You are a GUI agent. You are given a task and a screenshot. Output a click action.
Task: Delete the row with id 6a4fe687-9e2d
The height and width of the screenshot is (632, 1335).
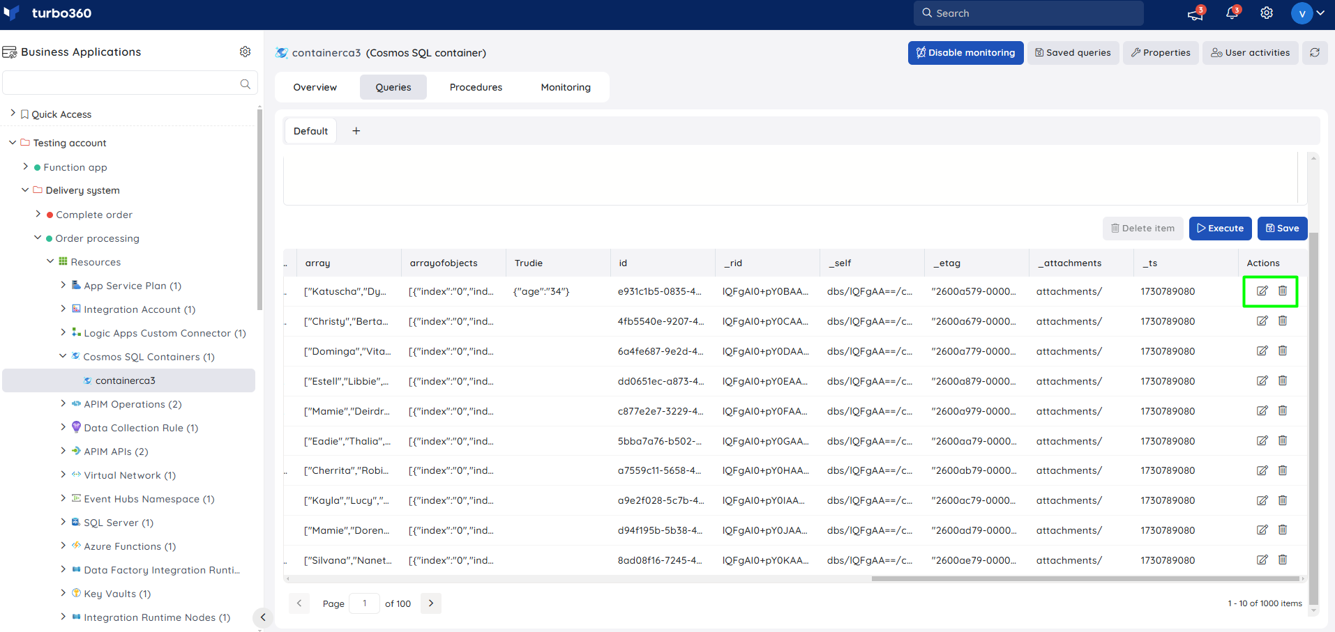click(x=1283, y=350)
